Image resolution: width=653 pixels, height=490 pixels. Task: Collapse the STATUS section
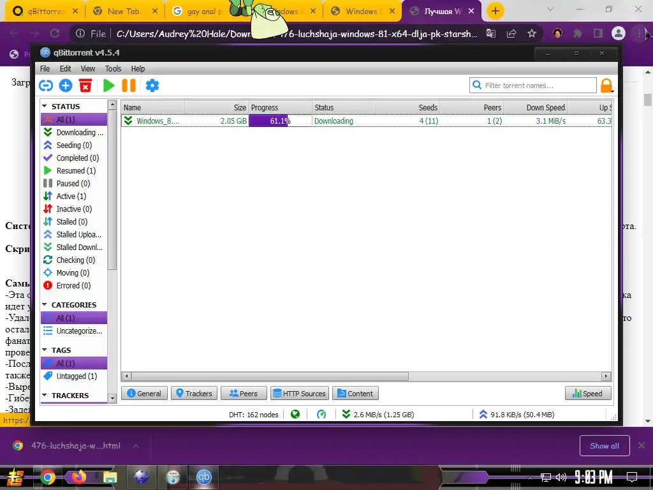pyautogui.click(x=45, y=107)
